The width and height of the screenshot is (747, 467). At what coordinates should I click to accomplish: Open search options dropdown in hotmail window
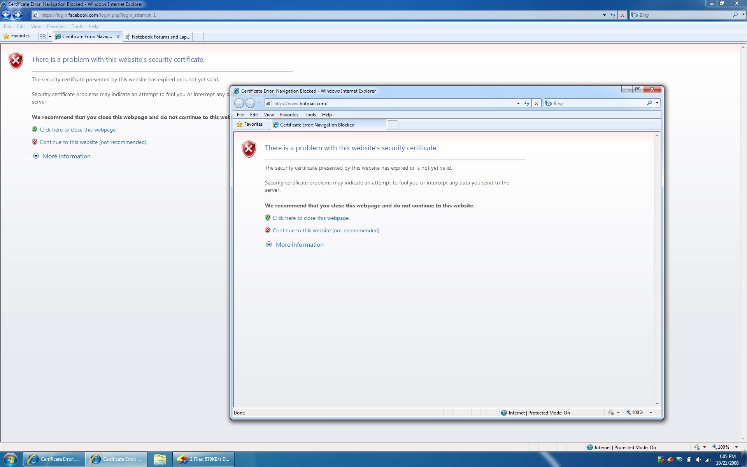click(x=657, y=103)
